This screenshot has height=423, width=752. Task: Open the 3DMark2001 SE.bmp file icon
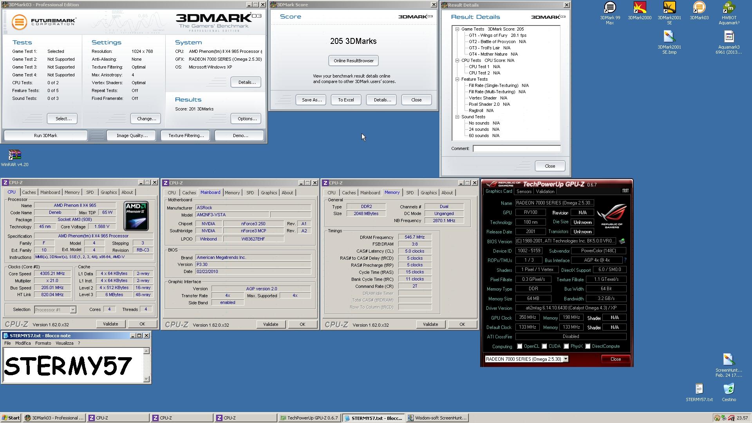point(669,42)
